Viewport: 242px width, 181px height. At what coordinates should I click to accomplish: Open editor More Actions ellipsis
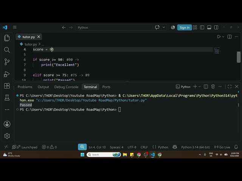tap(236, 37)
